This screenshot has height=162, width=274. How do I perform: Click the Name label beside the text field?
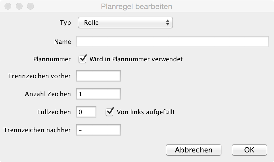point(63,42)
